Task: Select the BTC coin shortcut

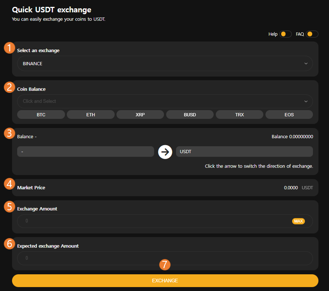Action: [41, 115]
